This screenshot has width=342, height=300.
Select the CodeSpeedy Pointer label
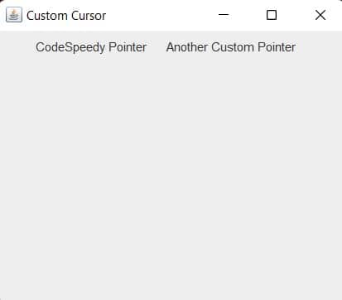tap(91, 47)
